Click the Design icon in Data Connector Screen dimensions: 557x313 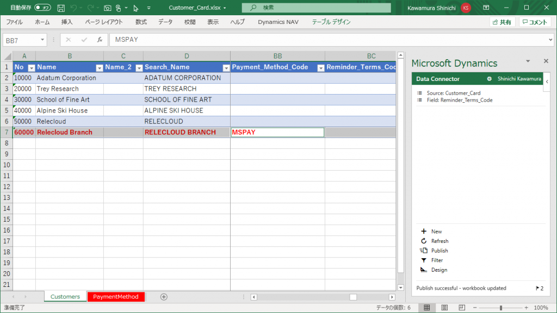[x=423, y=270]
